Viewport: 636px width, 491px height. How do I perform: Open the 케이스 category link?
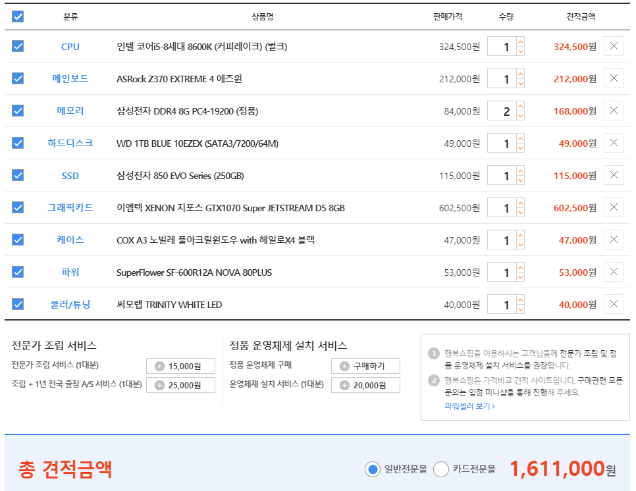[70, 240]
